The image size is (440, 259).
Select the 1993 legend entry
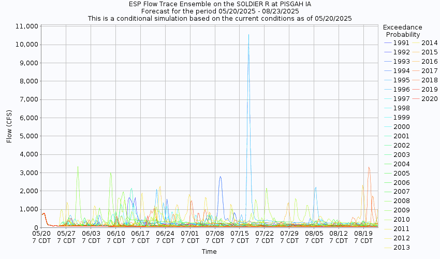[x=397, y=62]
